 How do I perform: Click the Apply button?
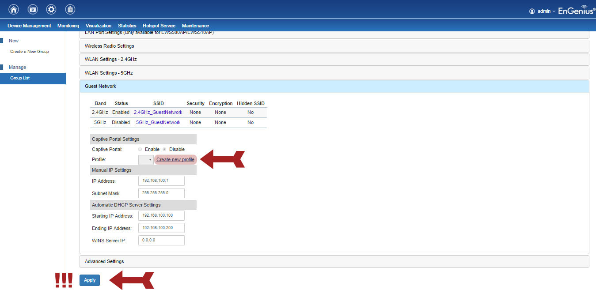(x=90, y=280)
